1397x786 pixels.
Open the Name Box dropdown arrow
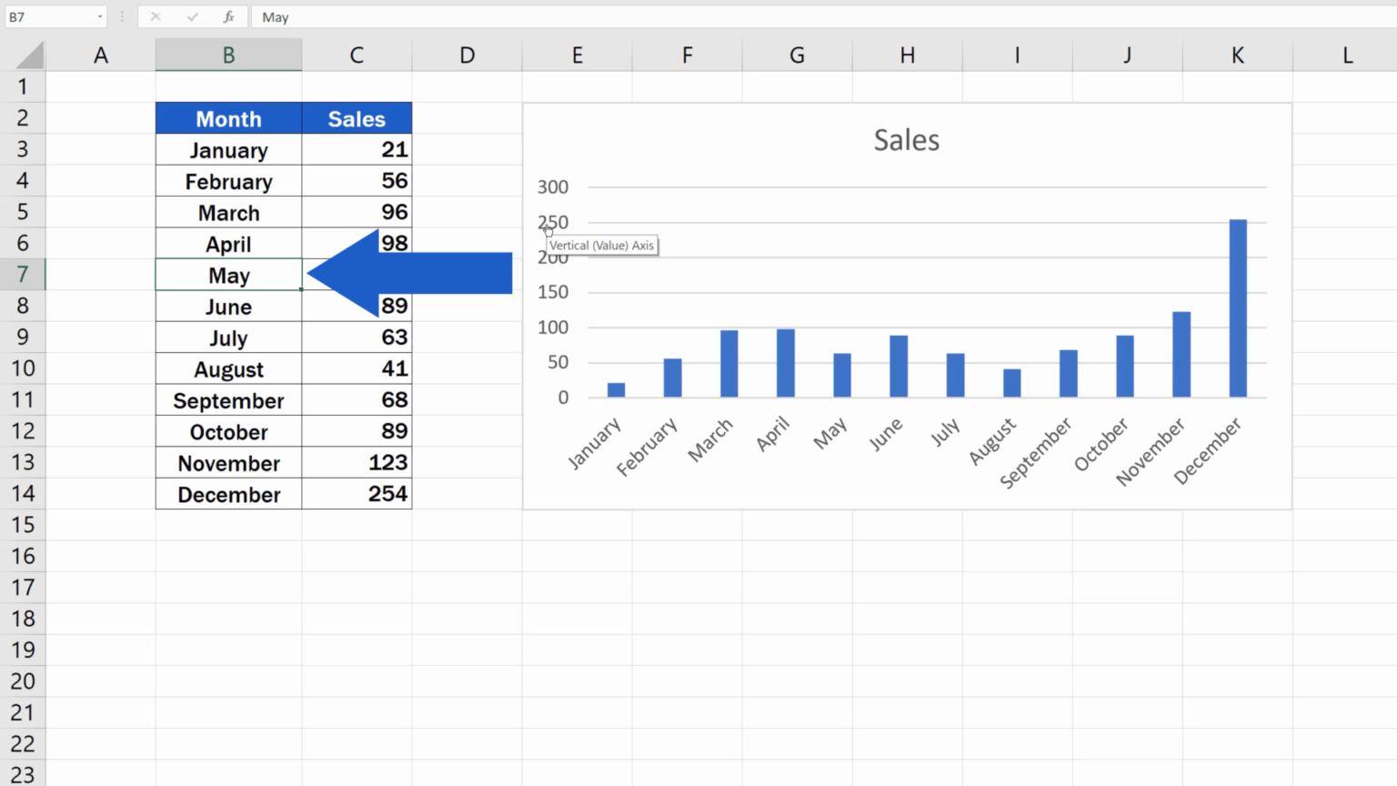click(100, 16)
